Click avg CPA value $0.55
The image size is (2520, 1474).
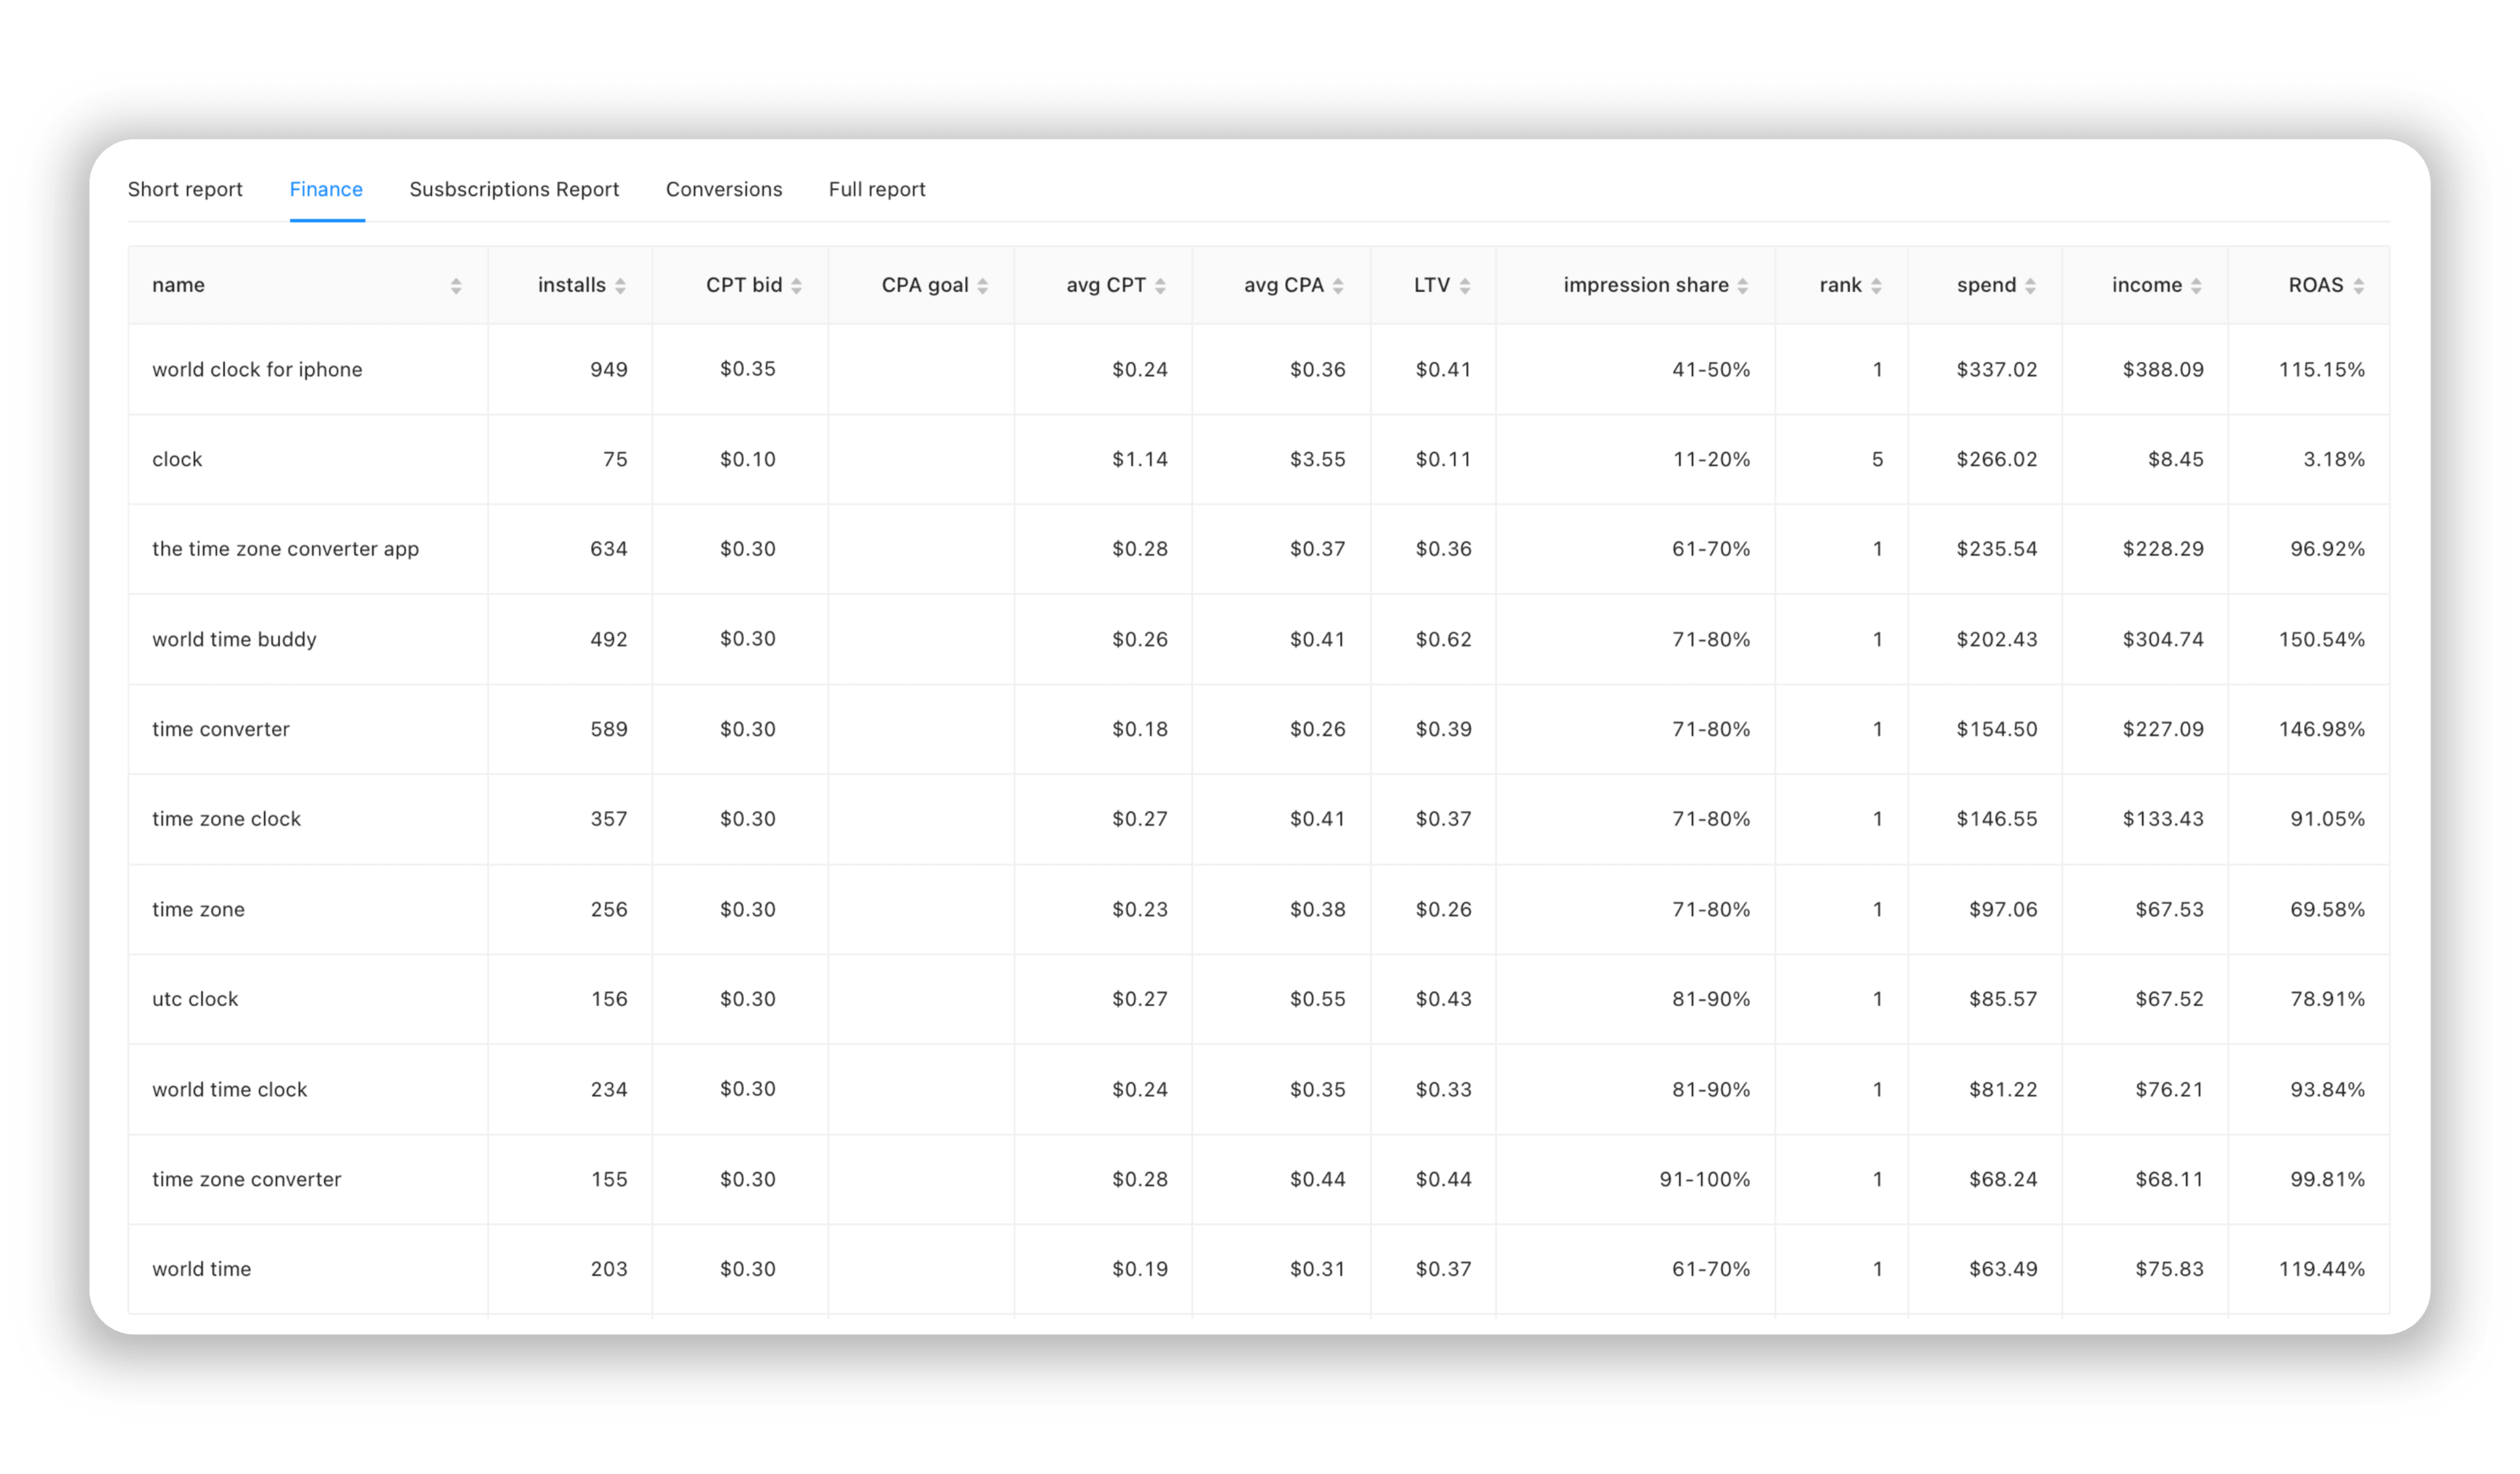point(1318,999)
